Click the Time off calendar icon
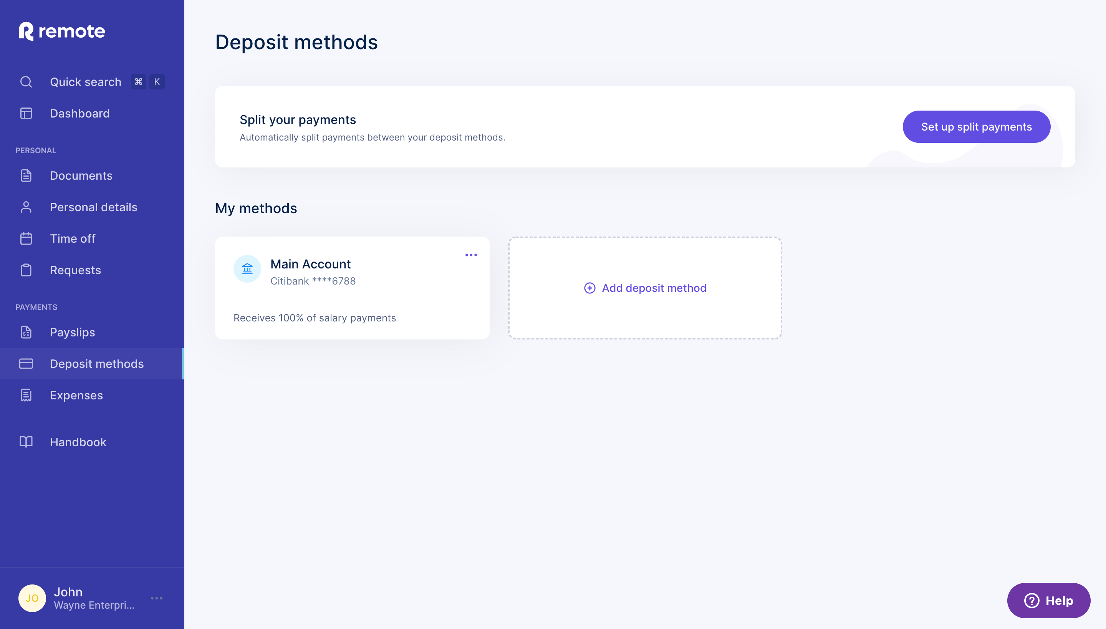 point(26,238)
